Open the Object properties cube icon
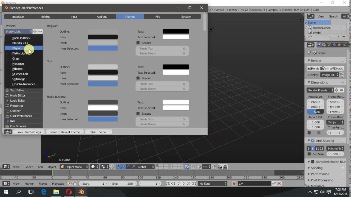Screen dimensions: 351x197 [x=339, y=45]
